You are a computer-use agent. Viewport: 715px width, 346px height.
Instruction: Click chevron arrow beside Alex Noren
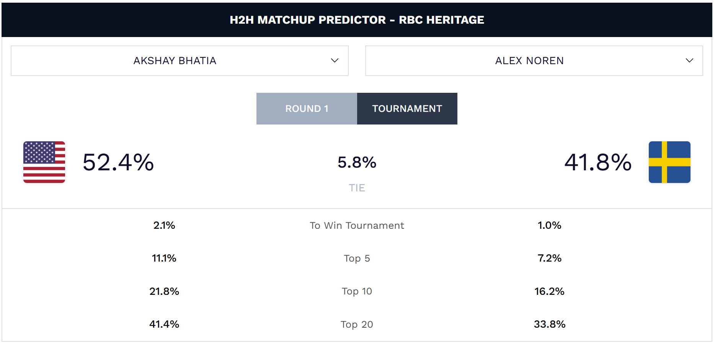[689, 61]
